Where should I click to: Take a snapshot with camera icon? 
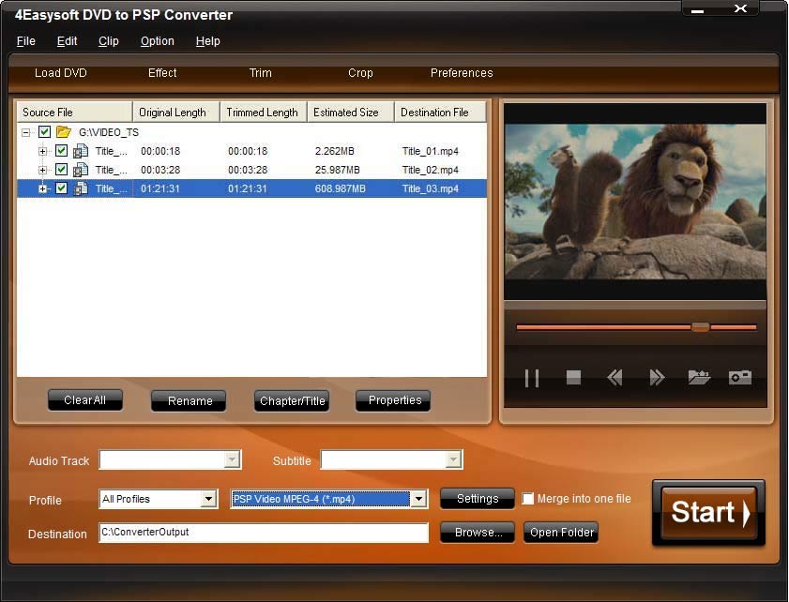(x=740, y=378)
